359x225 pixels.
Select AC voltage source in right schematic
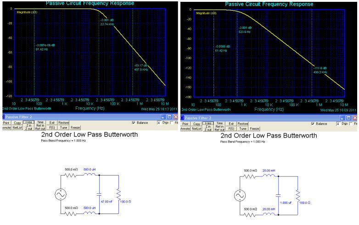click(x=240, y=195)
